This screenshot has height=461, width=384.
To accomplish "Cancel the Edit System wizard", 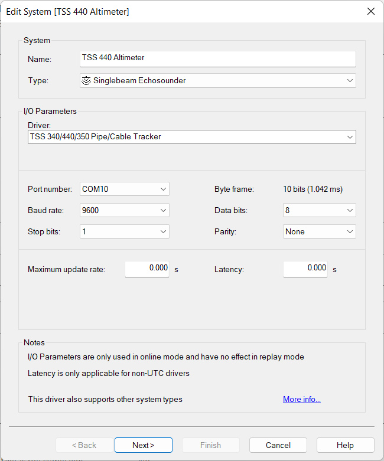I will click(x=278, y=445).
